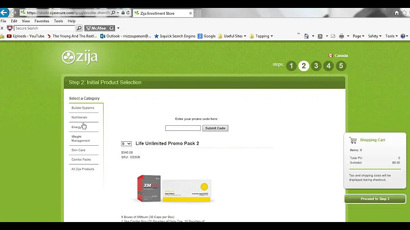
Task: Click the Print icon in command bar
Action: 341,36
